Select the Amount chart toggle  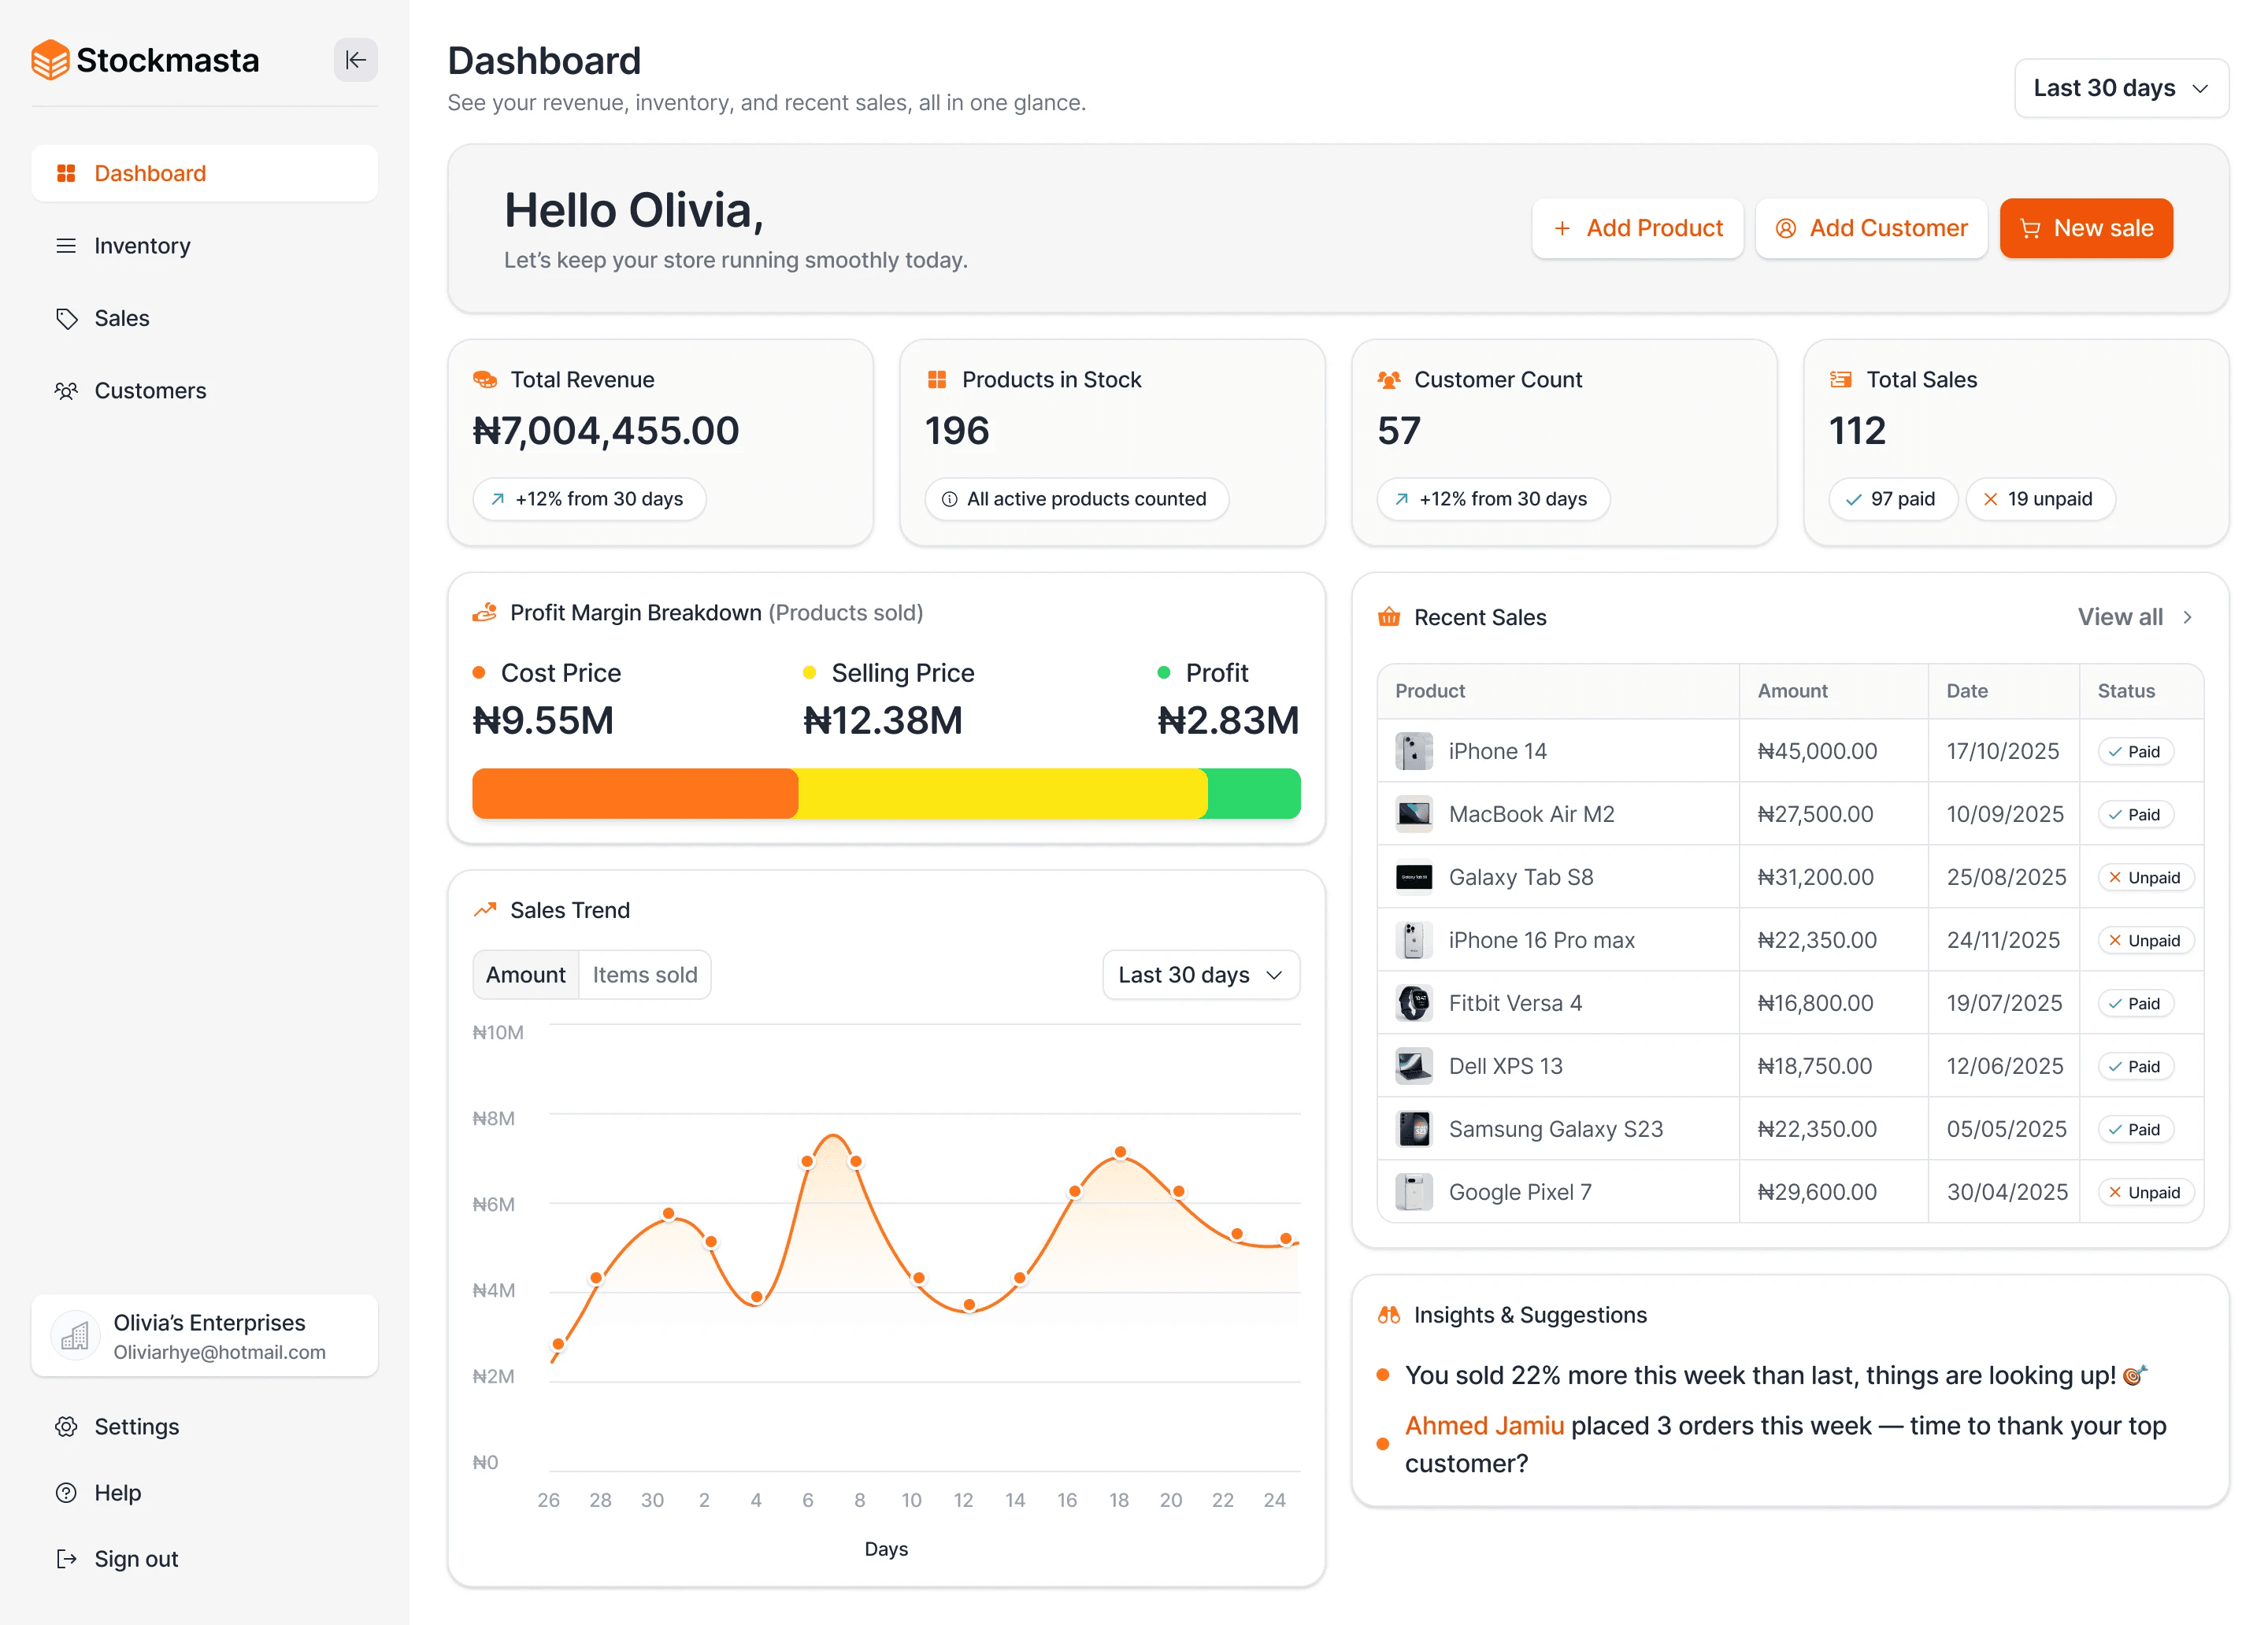[x=526, y=975]
